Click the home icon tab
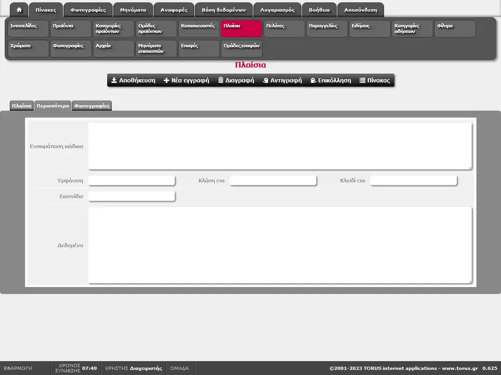Screen dimensions: 501x375 pos(19,10)
